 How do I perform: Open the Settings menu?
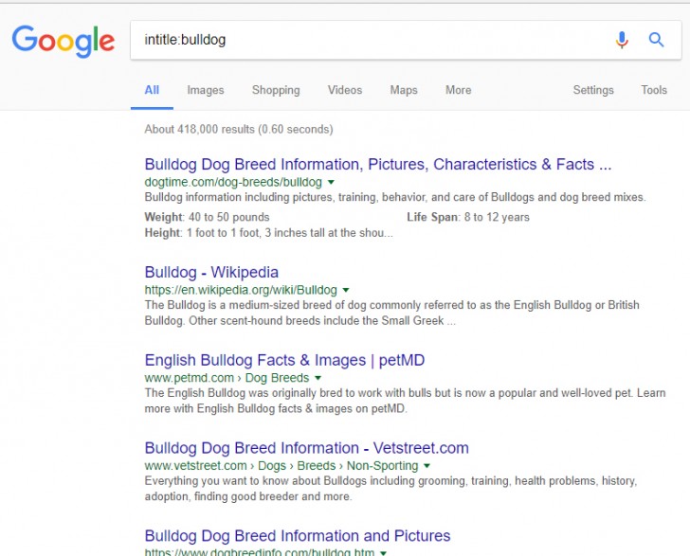[x=593, y=90]
